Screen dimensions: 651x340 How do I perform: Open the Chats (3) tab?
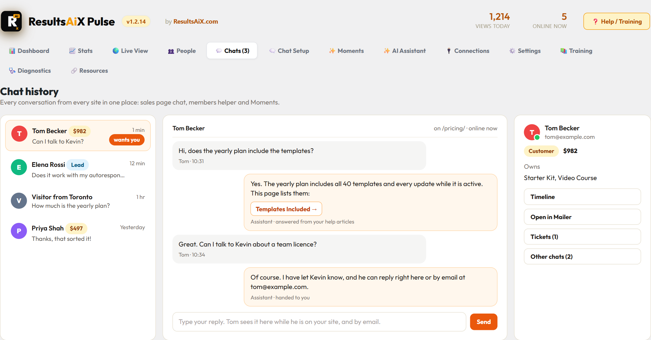pyautogui.click(x=232, y=51)
